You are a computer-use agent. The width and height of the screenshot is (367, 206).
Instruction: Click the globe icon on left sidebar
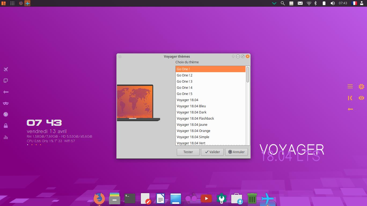click(x=6, y=115)
